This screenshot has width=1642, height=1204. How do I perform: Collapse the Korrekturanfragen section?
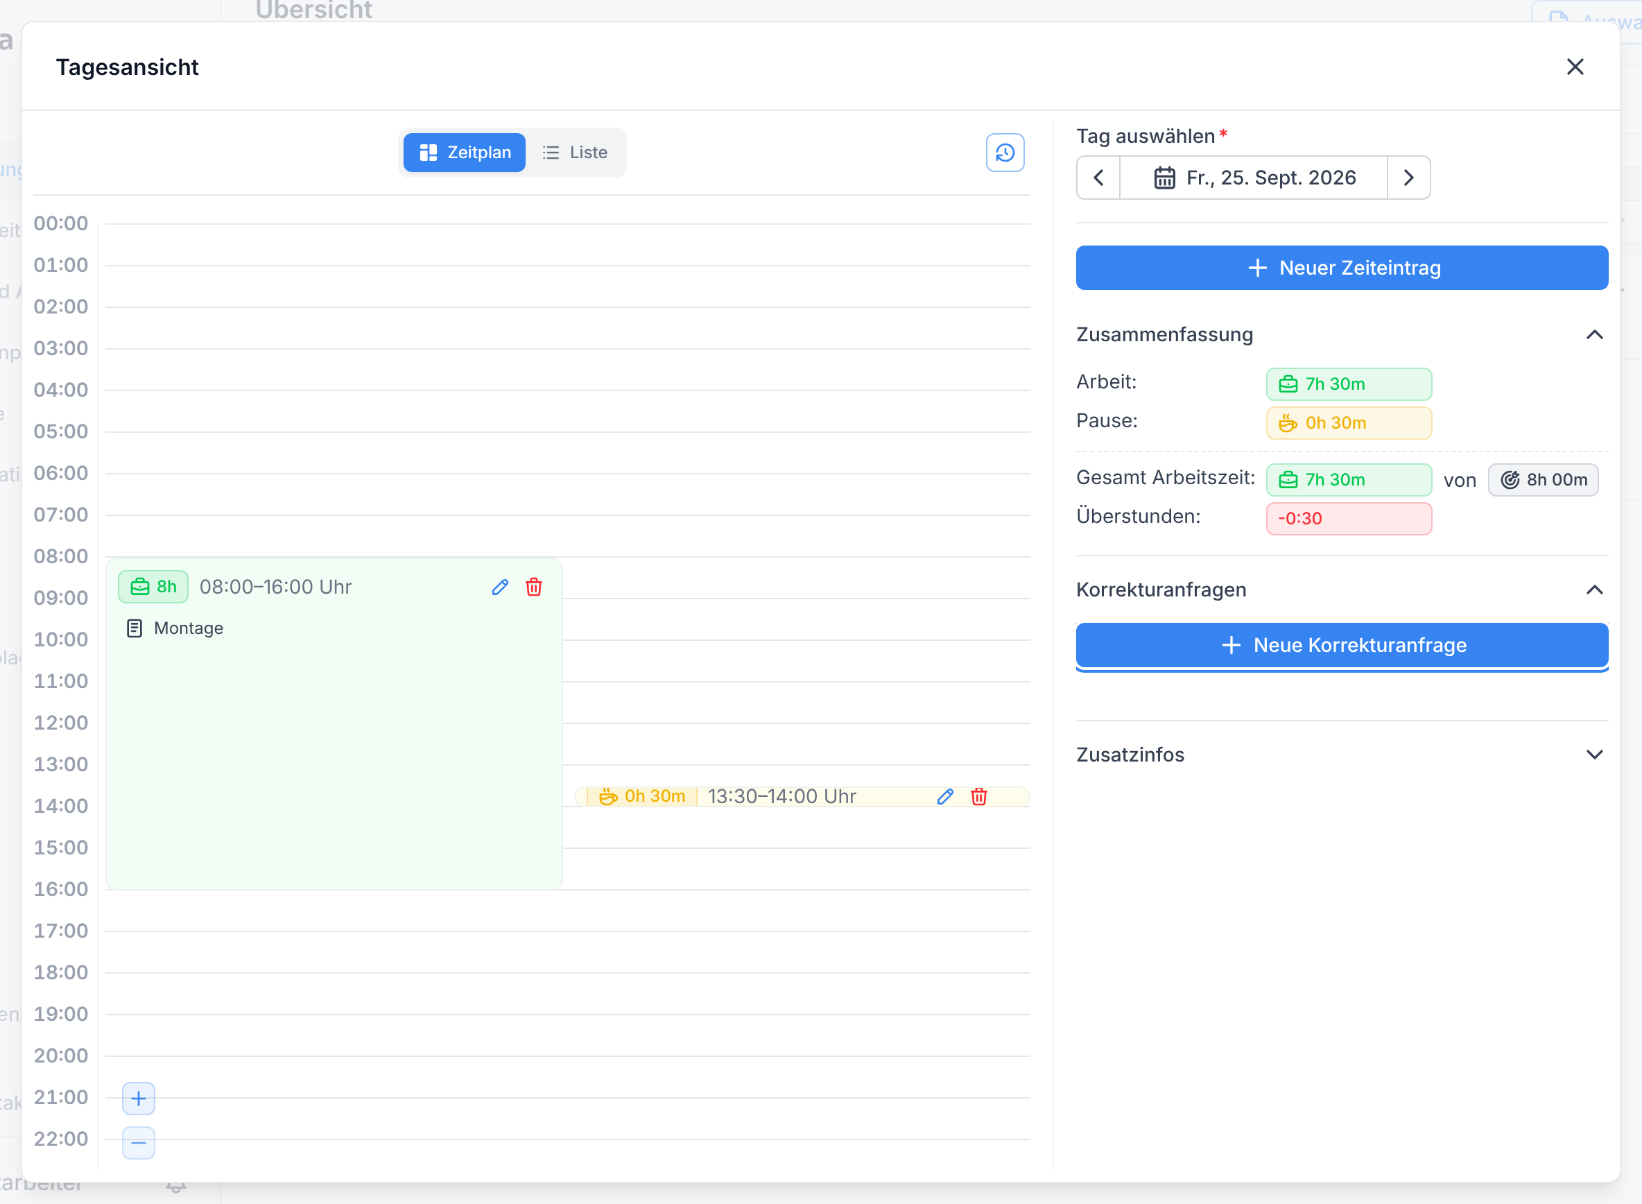tap(1594, 590)
